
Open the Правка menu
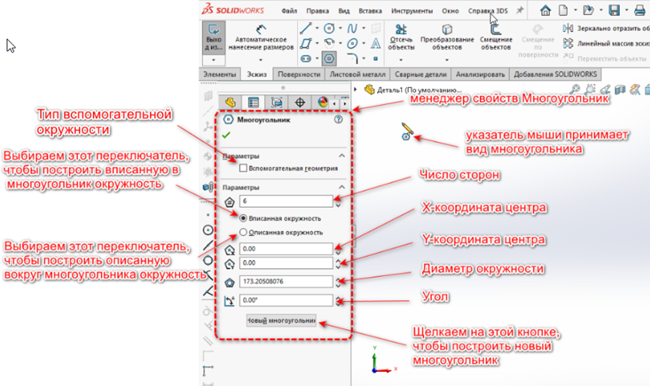point(318,11)
